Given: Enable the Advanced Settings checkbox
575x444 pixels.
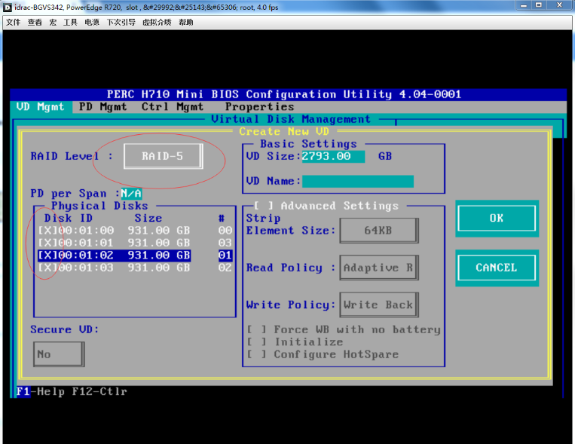Looking at the screenshot, I should [x=264, y=206].
